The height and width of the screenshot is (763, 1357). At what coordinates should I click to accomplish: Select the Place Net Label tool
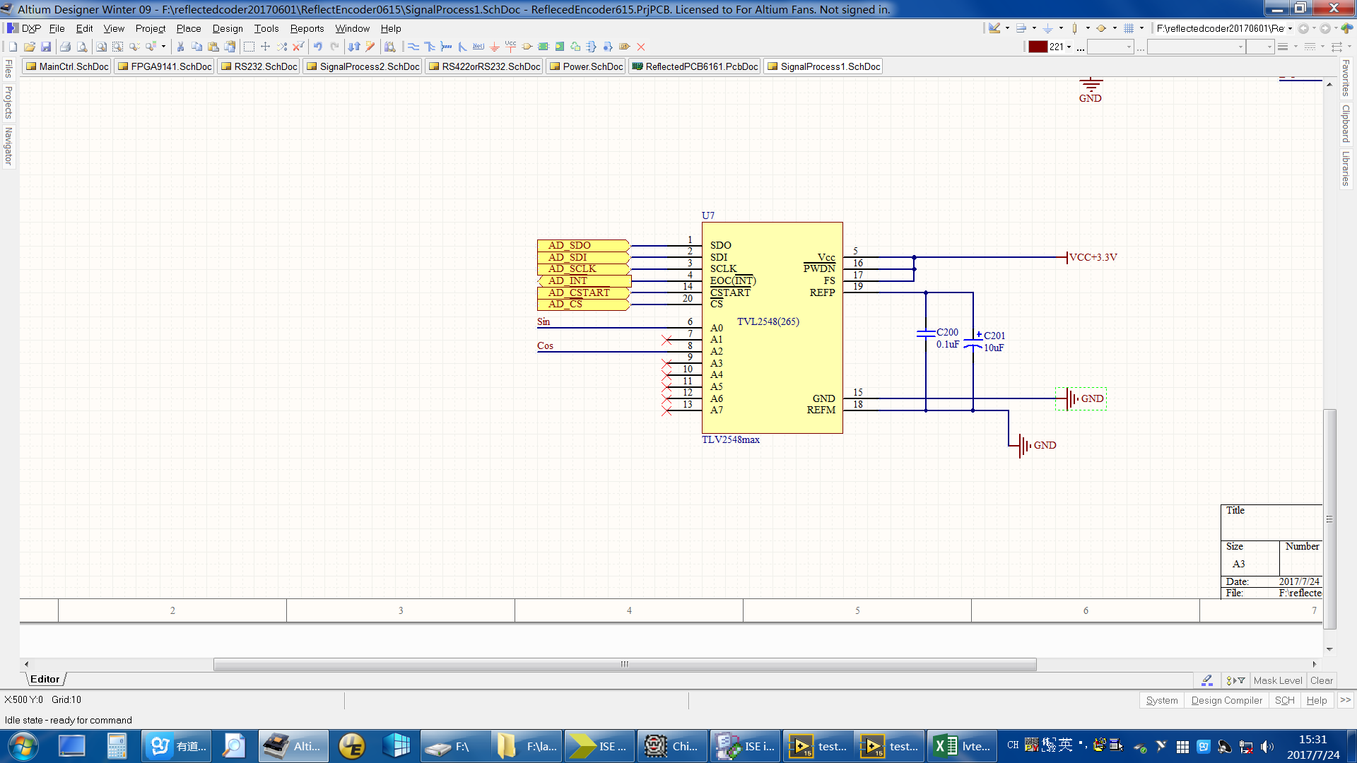pos(478,47)
